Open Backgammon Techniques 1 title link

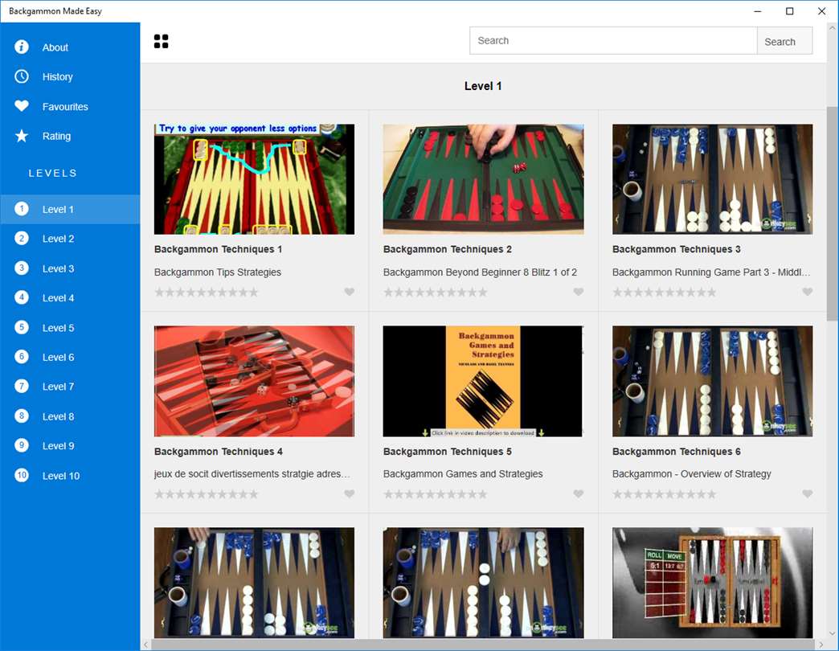[218, 249]
